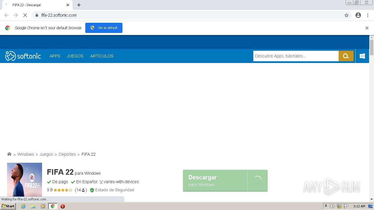Viewport: 374px width, 210px height.
Task: Focus the Descubre Apps search field
Action: (296, 56)
